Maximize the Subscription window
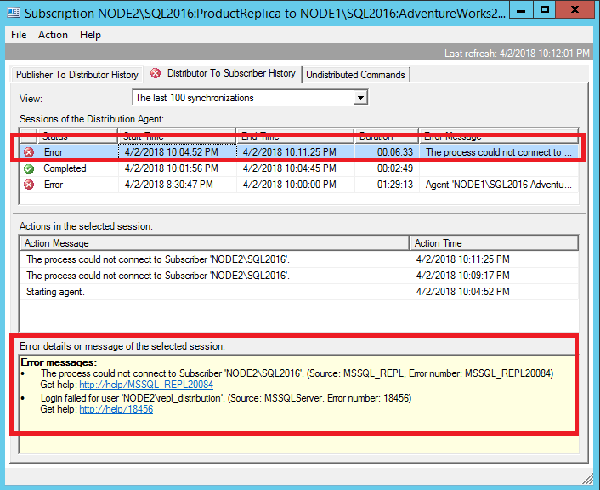Screen dimensions: 600x490 click(x=545, y=10)
